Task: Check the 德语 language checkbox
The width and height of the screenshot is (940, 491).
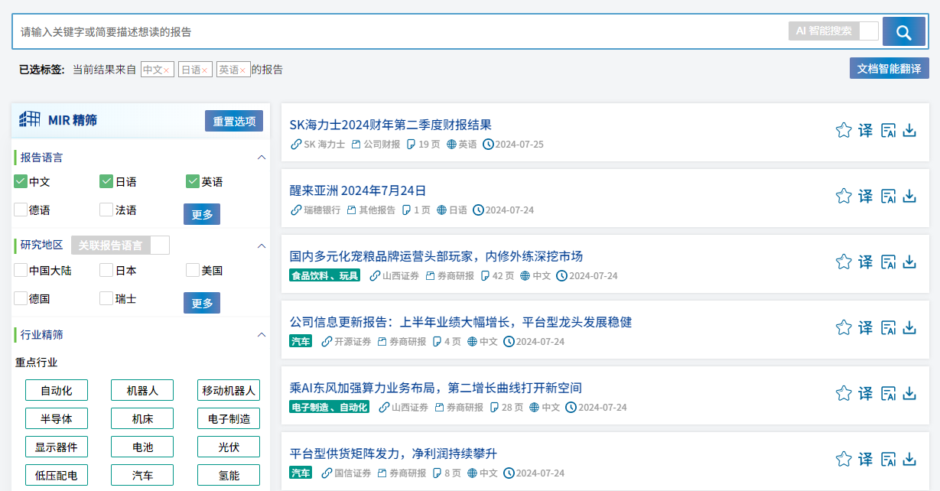Action: [21, 210]
